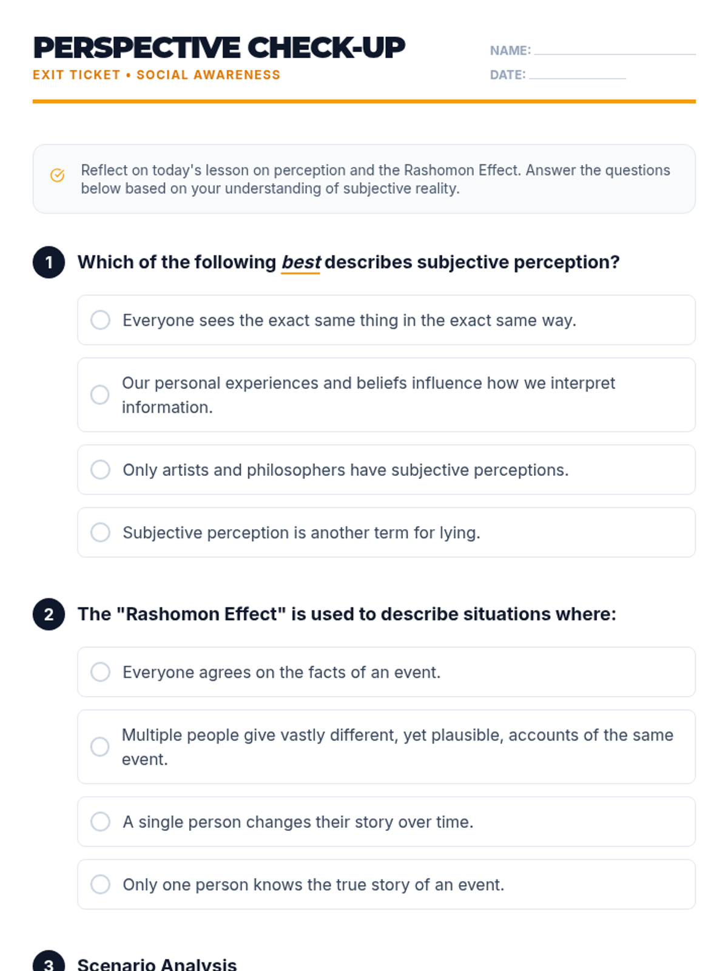Click the Scenario Analysis heading
Viewport: 728px width, 971px height.
pyautogui.click(x=157, y=964)
